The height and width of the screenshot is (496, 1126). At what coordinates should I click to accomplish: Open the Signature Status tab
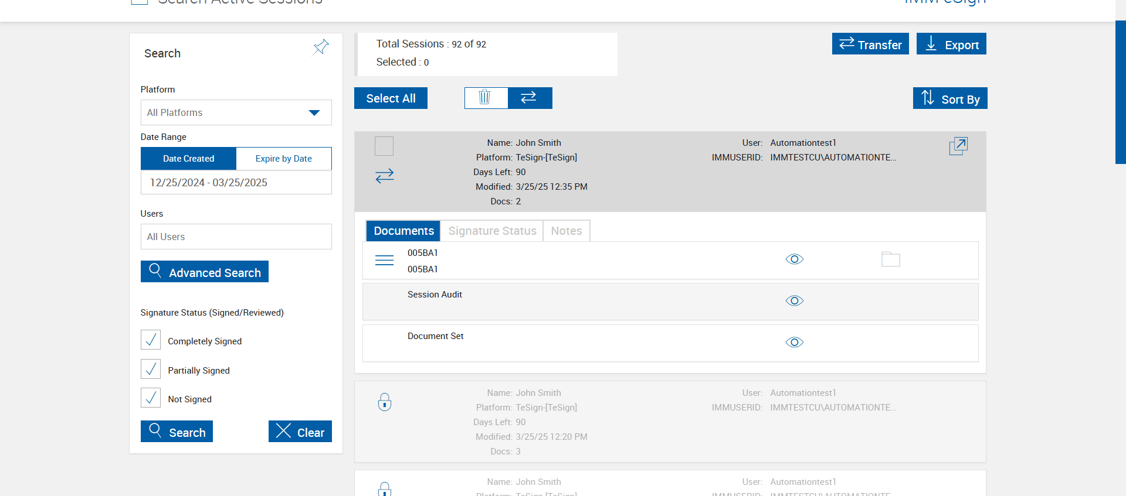[x=492, y=231]
